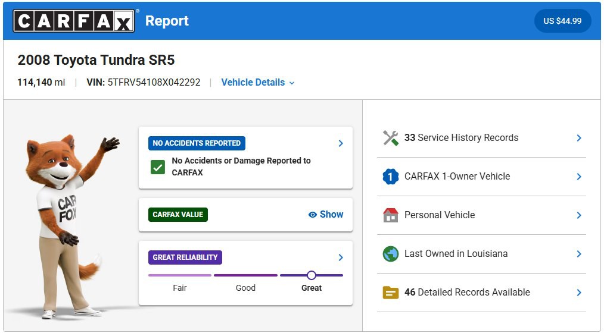Open the Great Reliability chevron arrow
This screenshot has height=333, width=604.
(341, 257)
